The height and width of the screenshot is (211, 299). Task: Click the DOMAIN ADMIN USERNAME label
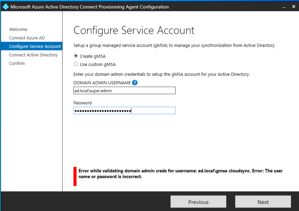point(102,83)
